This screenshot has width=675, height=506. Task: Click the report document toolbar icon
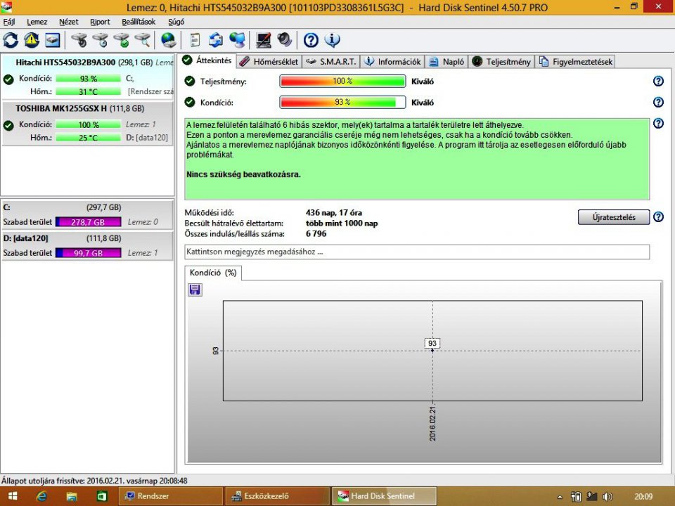click(195, 41)
